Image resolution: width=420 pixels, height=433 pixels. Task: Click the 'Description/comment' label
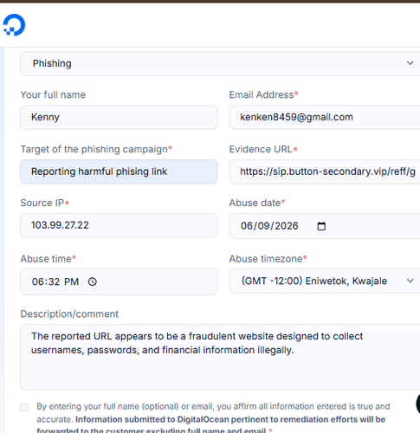[69, 314]
